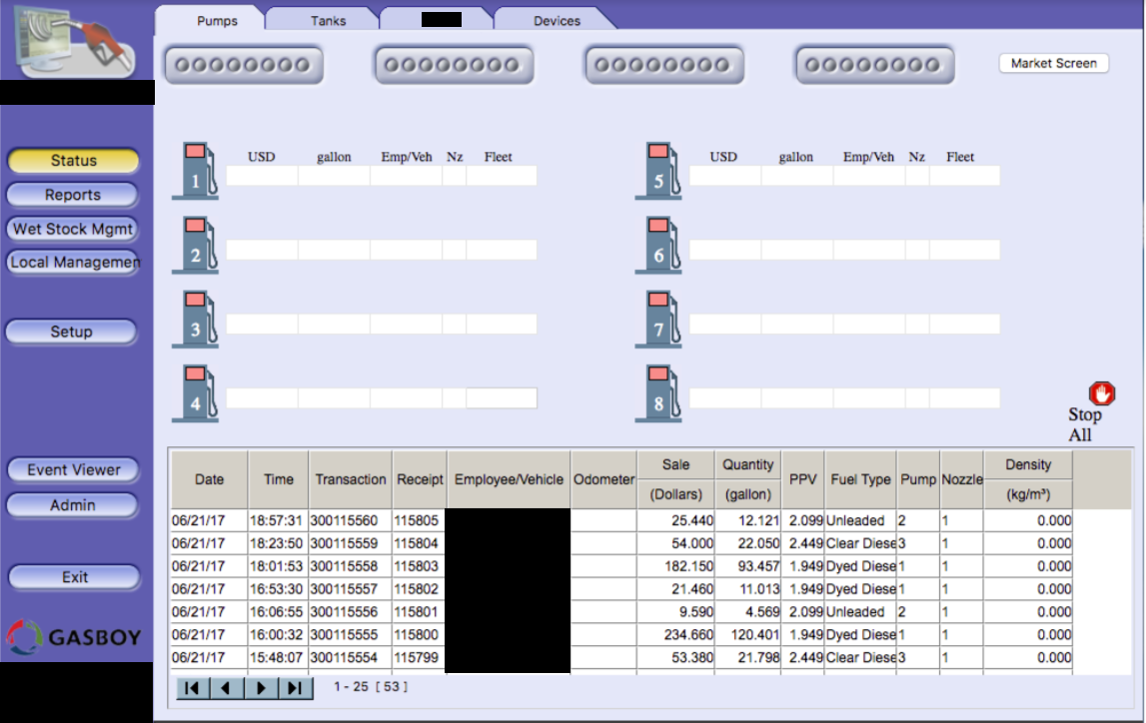Click the Market Screen button
This screenshot has width=1146, height=723.
[x=1053, y=63]
